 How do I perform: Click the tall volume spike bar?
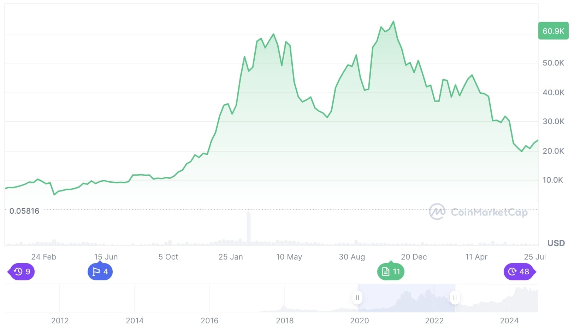click(x=249, y=227)
